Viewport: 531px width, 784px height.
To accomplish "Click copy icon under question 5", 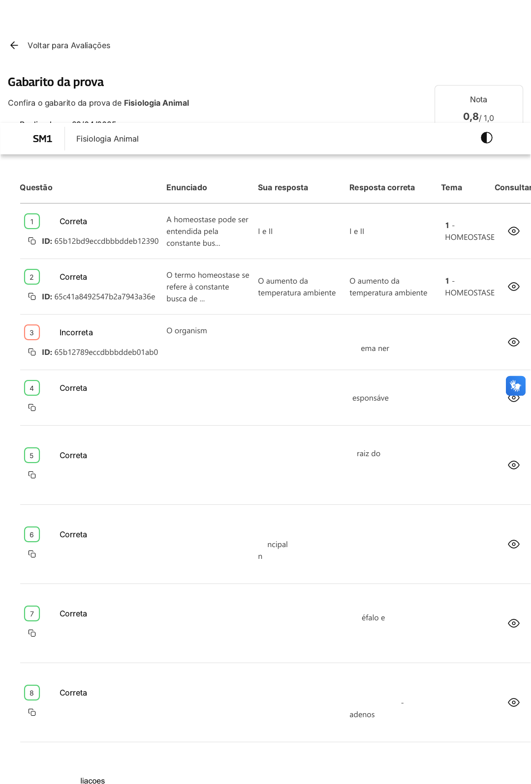I will (32, 475).
